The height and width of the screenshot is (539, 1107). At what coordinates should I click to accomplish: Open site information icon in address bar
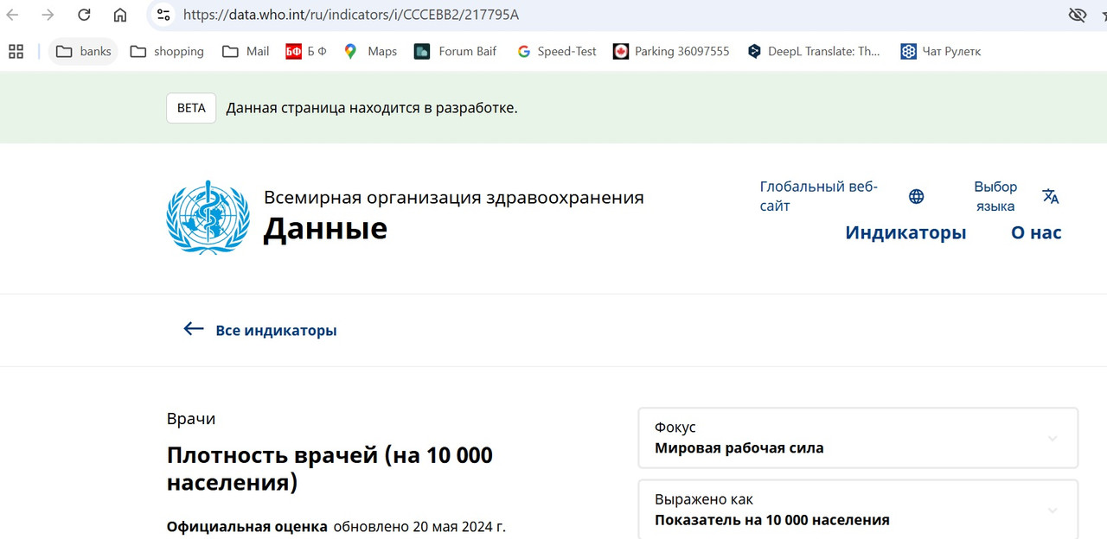pos(163,15)
